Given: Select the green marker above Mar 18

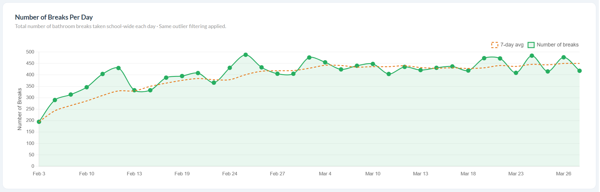Looking at the screenshot, I should 468,70.
